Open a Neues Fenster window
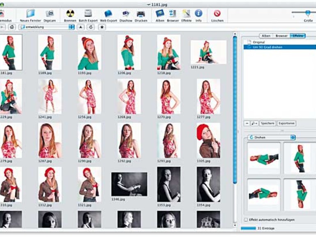316x237 pixels. tap(30, 14)
